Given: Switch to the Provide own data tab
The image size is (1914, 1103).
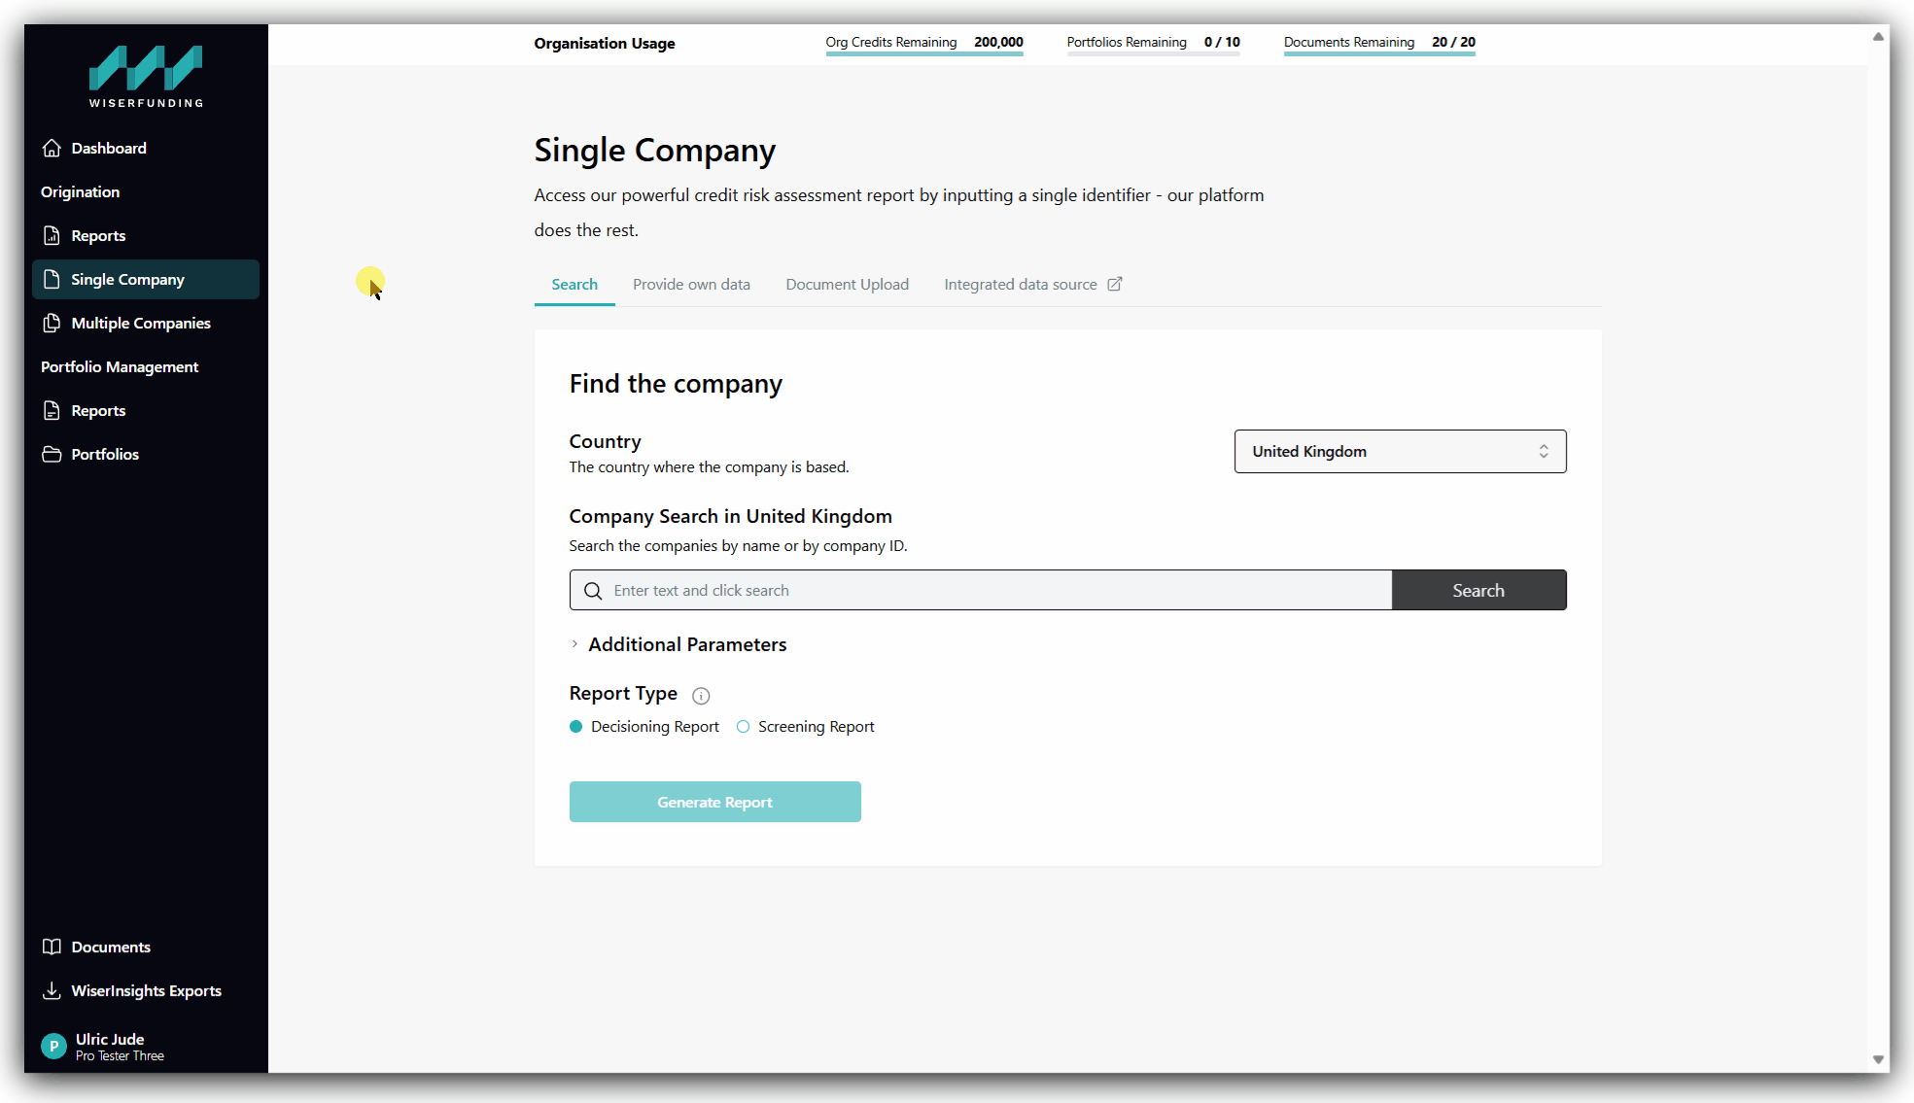Looking at the screenshot, I should tap(691, 285).
